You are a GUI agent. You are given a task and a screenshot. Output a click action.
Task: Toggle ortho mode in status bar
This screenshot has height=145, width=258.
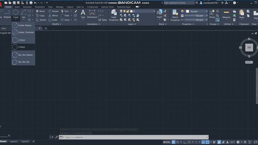pos(185,142)
